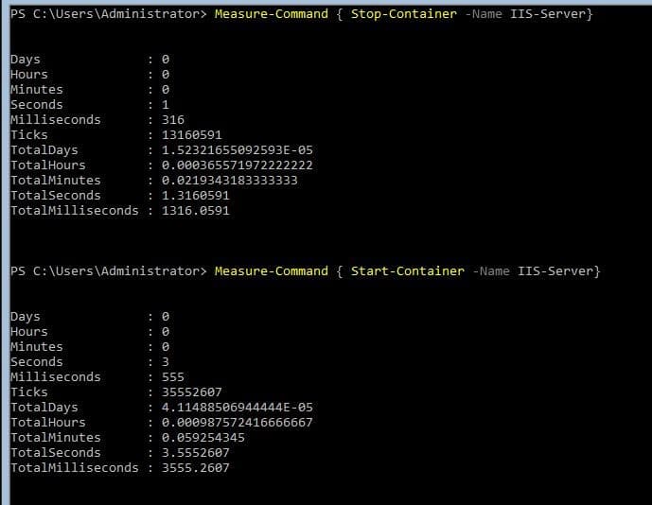Screen dimensions: 652x505
Task: Click IIS-Server argument in the Start-Container command
Action: 558,271
